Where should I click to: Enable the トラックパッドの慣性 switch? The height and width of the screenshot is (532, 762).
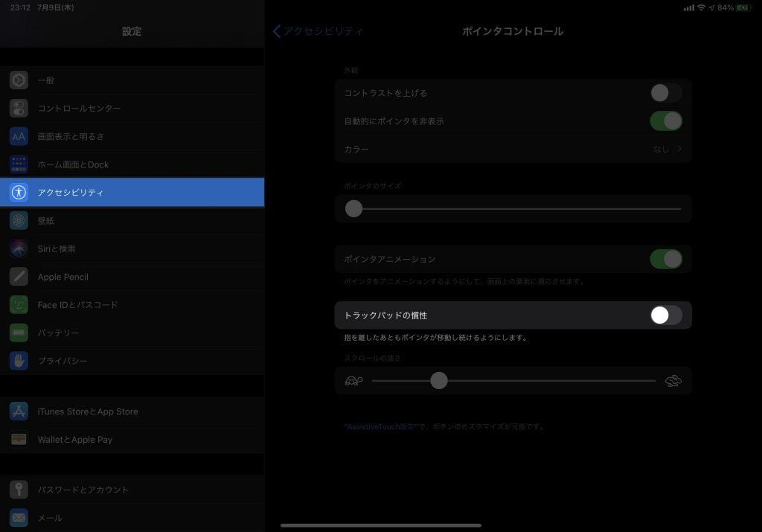[x=665, y=315]
